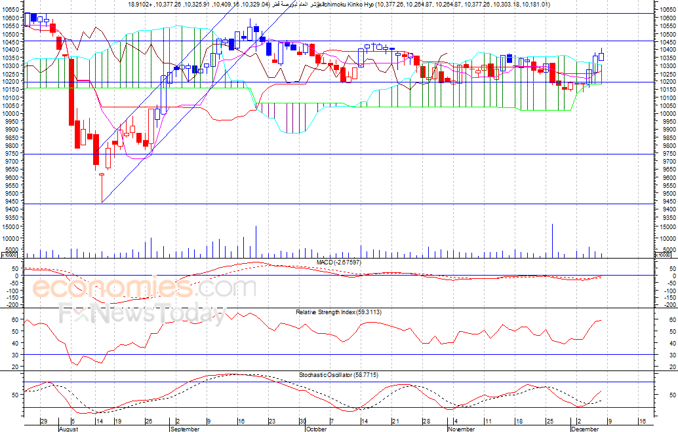The image size is (678, 432).
Task: Select the Stochastic Oscillator label
Action: 338,375
